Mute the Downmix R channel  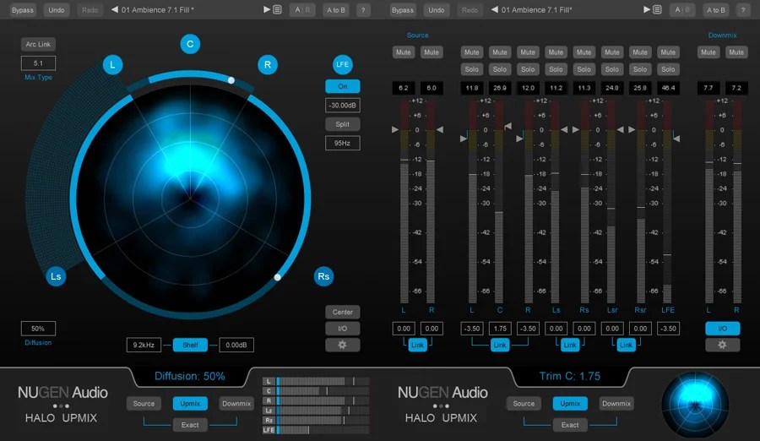tap(736, 52)
